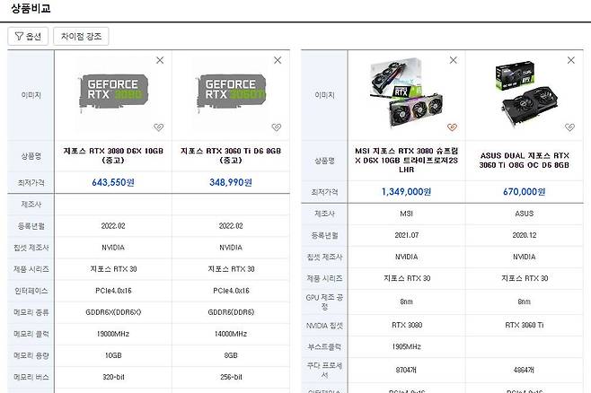Click the lowest price 348,990원
This screenshot has height=393, width=591.
tap(231, 182)
